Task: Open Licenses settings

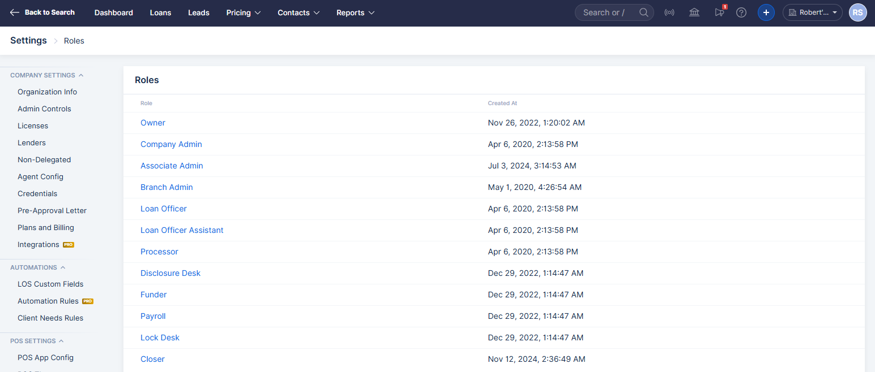Action: (x=33, y=126)
